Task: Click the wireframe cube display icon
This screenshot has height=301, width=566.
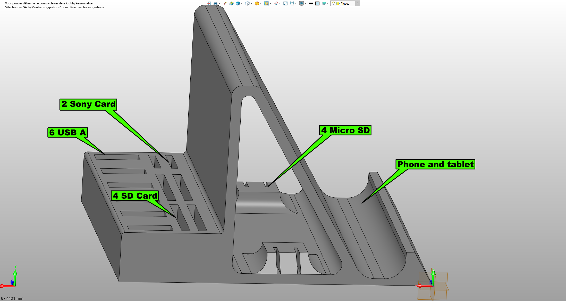Action: point(247,3)
